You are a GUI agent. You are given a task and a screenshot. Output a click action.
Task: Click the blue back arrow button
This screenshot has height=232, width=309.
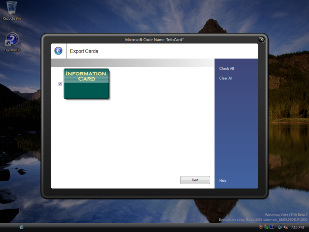tap(58, 51)
